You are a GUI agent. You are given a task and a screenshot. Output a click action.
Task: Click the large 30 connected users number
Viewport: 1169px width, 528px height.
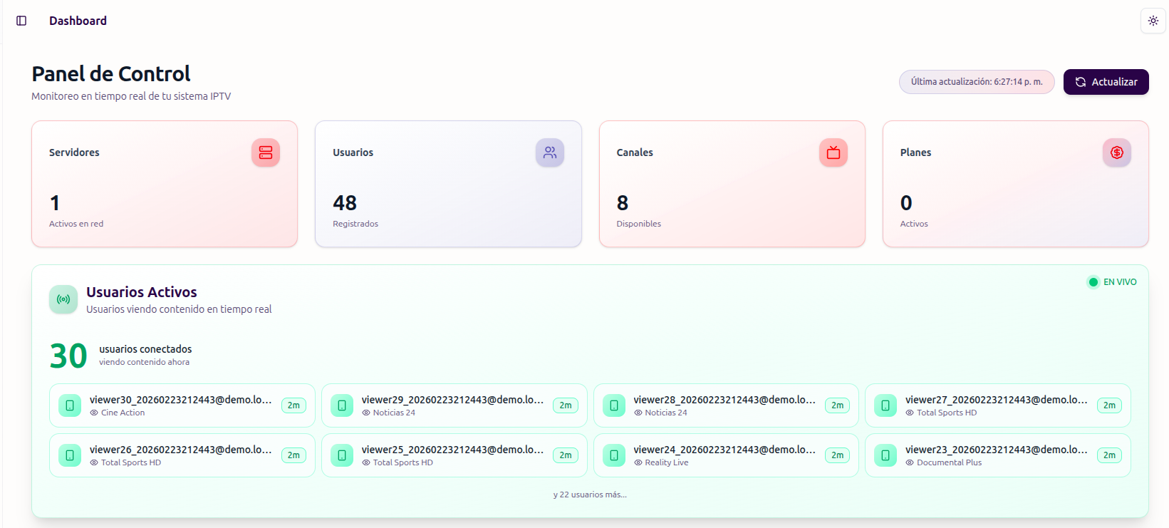click(68, 356)
